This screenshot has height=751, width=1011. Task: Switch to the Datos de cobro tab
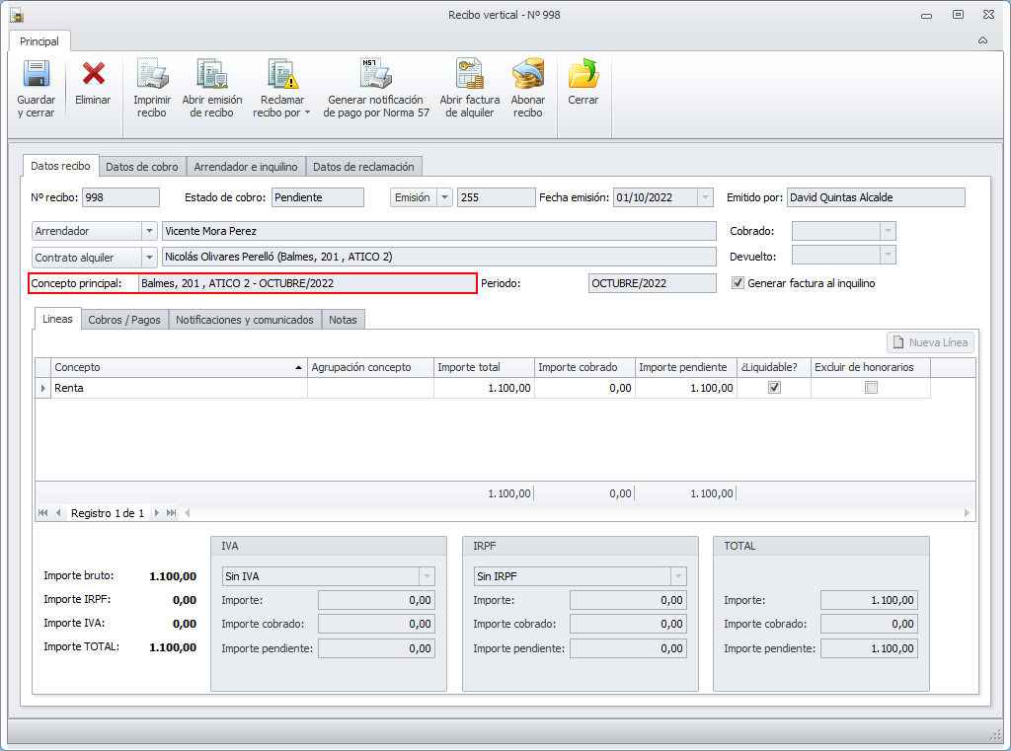142,167
